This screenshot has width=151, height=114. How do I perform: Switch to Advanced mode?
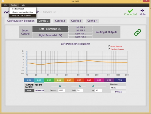[x=40, y=90]
